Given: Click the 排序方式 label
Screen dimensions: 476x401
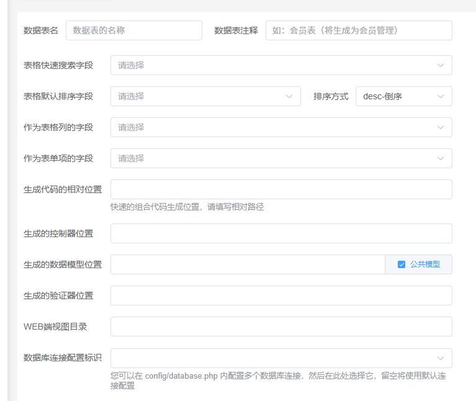Looking at the screenshot, I should [x=331, y=96].
